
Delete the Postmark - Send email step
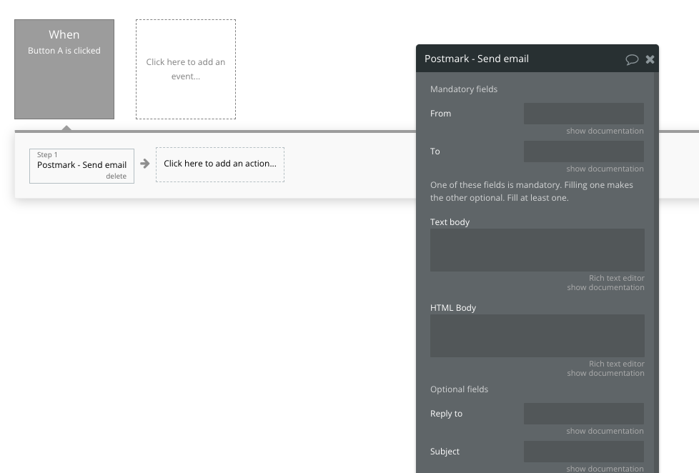point(118,175)
